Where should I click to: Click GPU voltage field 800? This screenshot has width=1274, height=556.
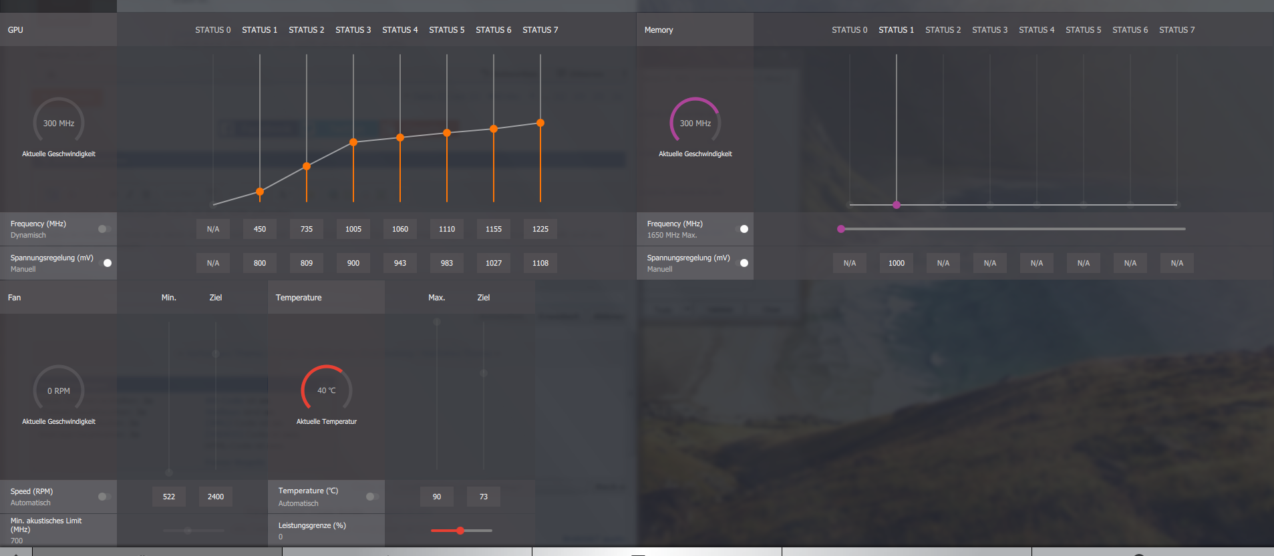point(260,263)
